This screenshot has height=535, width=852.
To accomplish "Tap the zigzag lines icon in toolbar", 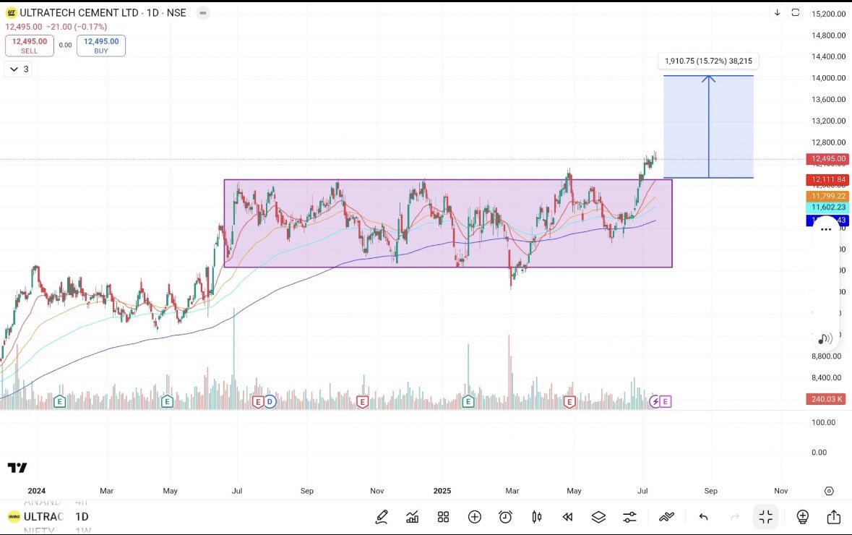I will click(x=666, y=516).
